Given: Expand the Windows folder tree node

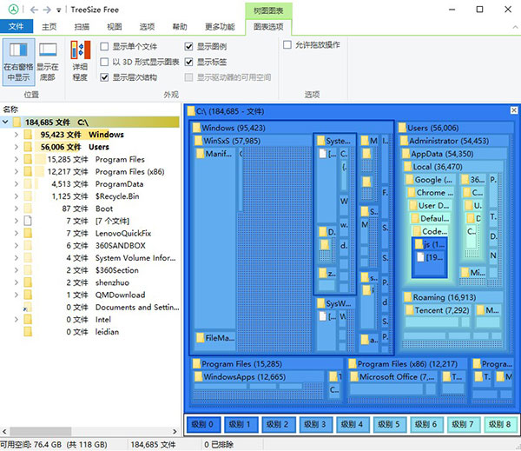Looking at the screenshot, I should pyautogui.click(x=16, y=135).
